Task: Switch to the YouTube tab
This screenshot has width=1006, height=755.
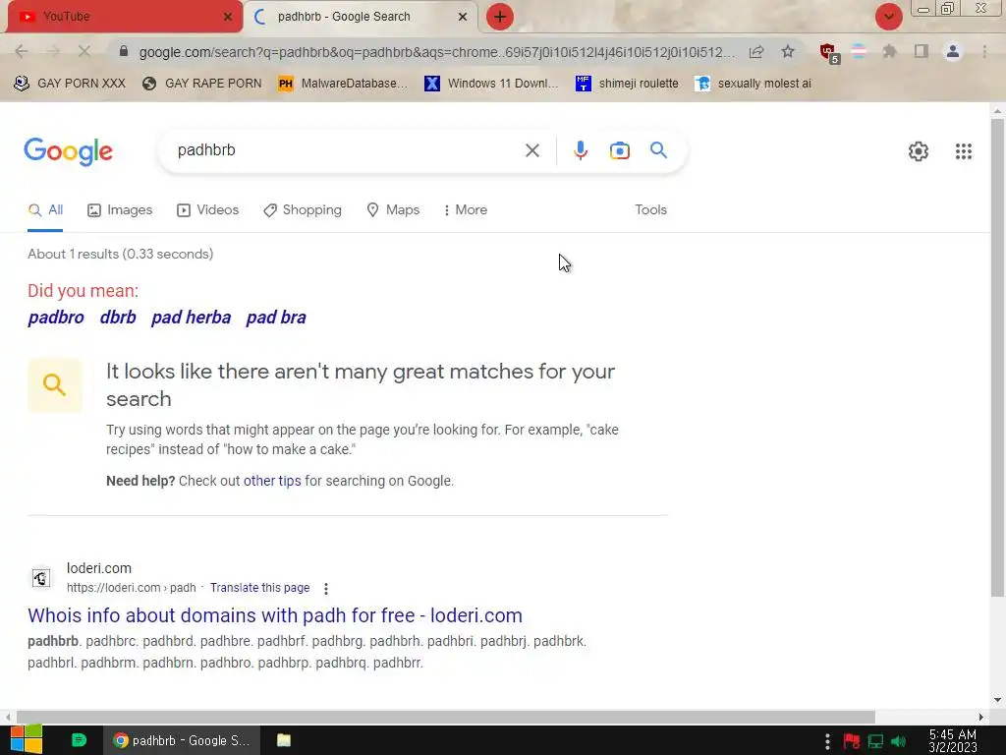Action: [124, 17]
